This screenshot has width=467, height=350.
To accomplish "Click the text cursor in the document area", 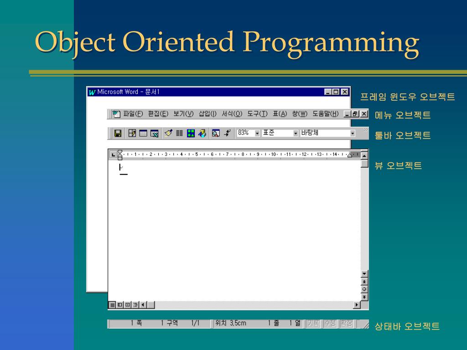I will pos(120,167).
